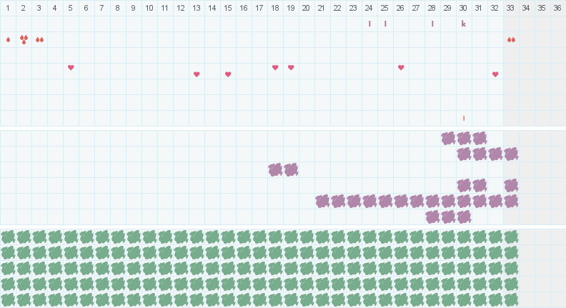Select the double blood drop on day 33

511,39
